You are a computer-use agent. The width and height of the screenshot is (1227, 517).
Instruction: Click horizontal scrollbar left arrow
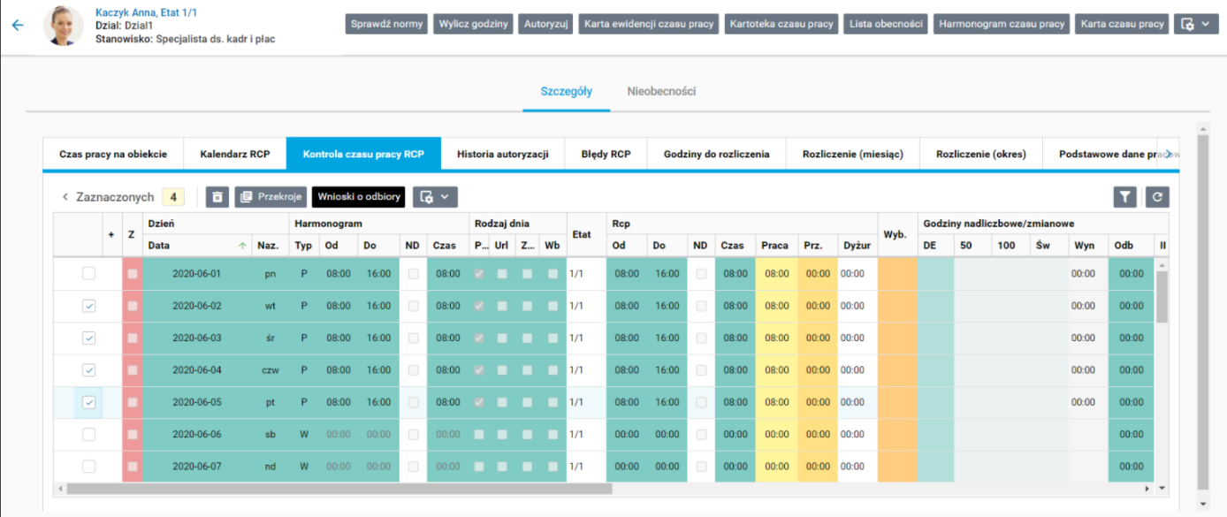pos(60,488)
